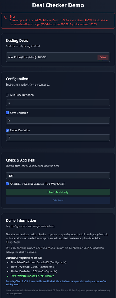Uncheck the Over Deviation checkbox
Screen dimensions: 116x298
click(x=7, y=113)
